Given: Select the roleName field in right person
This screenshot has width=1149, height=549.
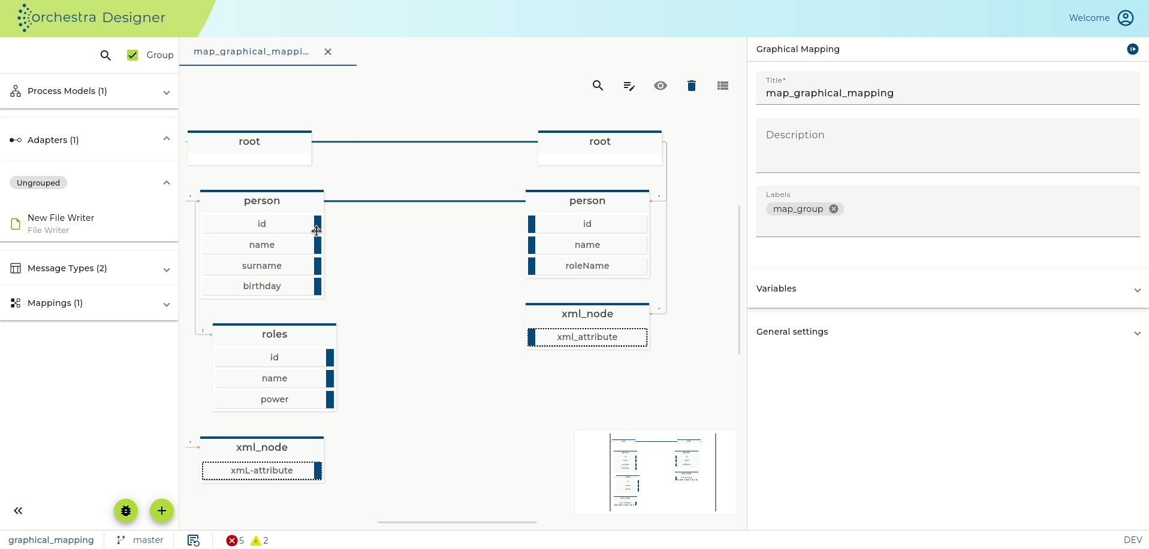Looking at the screenshot, I should click(x=587, y=266).
